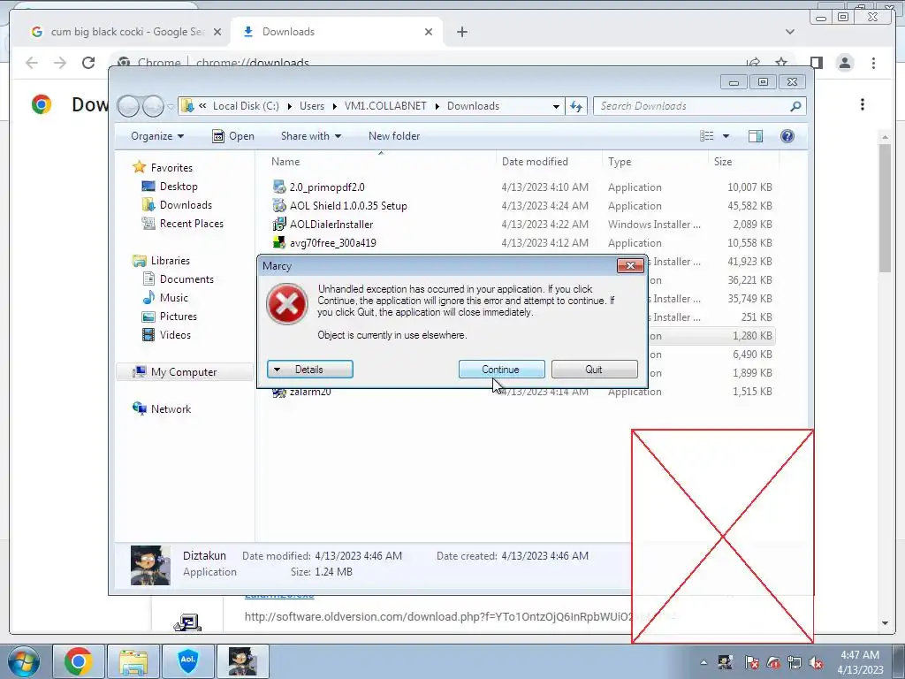Image resolution: width=905 pixels, height=679 pixels.
Task: Open a new Chrome tab
Action: 462,32
